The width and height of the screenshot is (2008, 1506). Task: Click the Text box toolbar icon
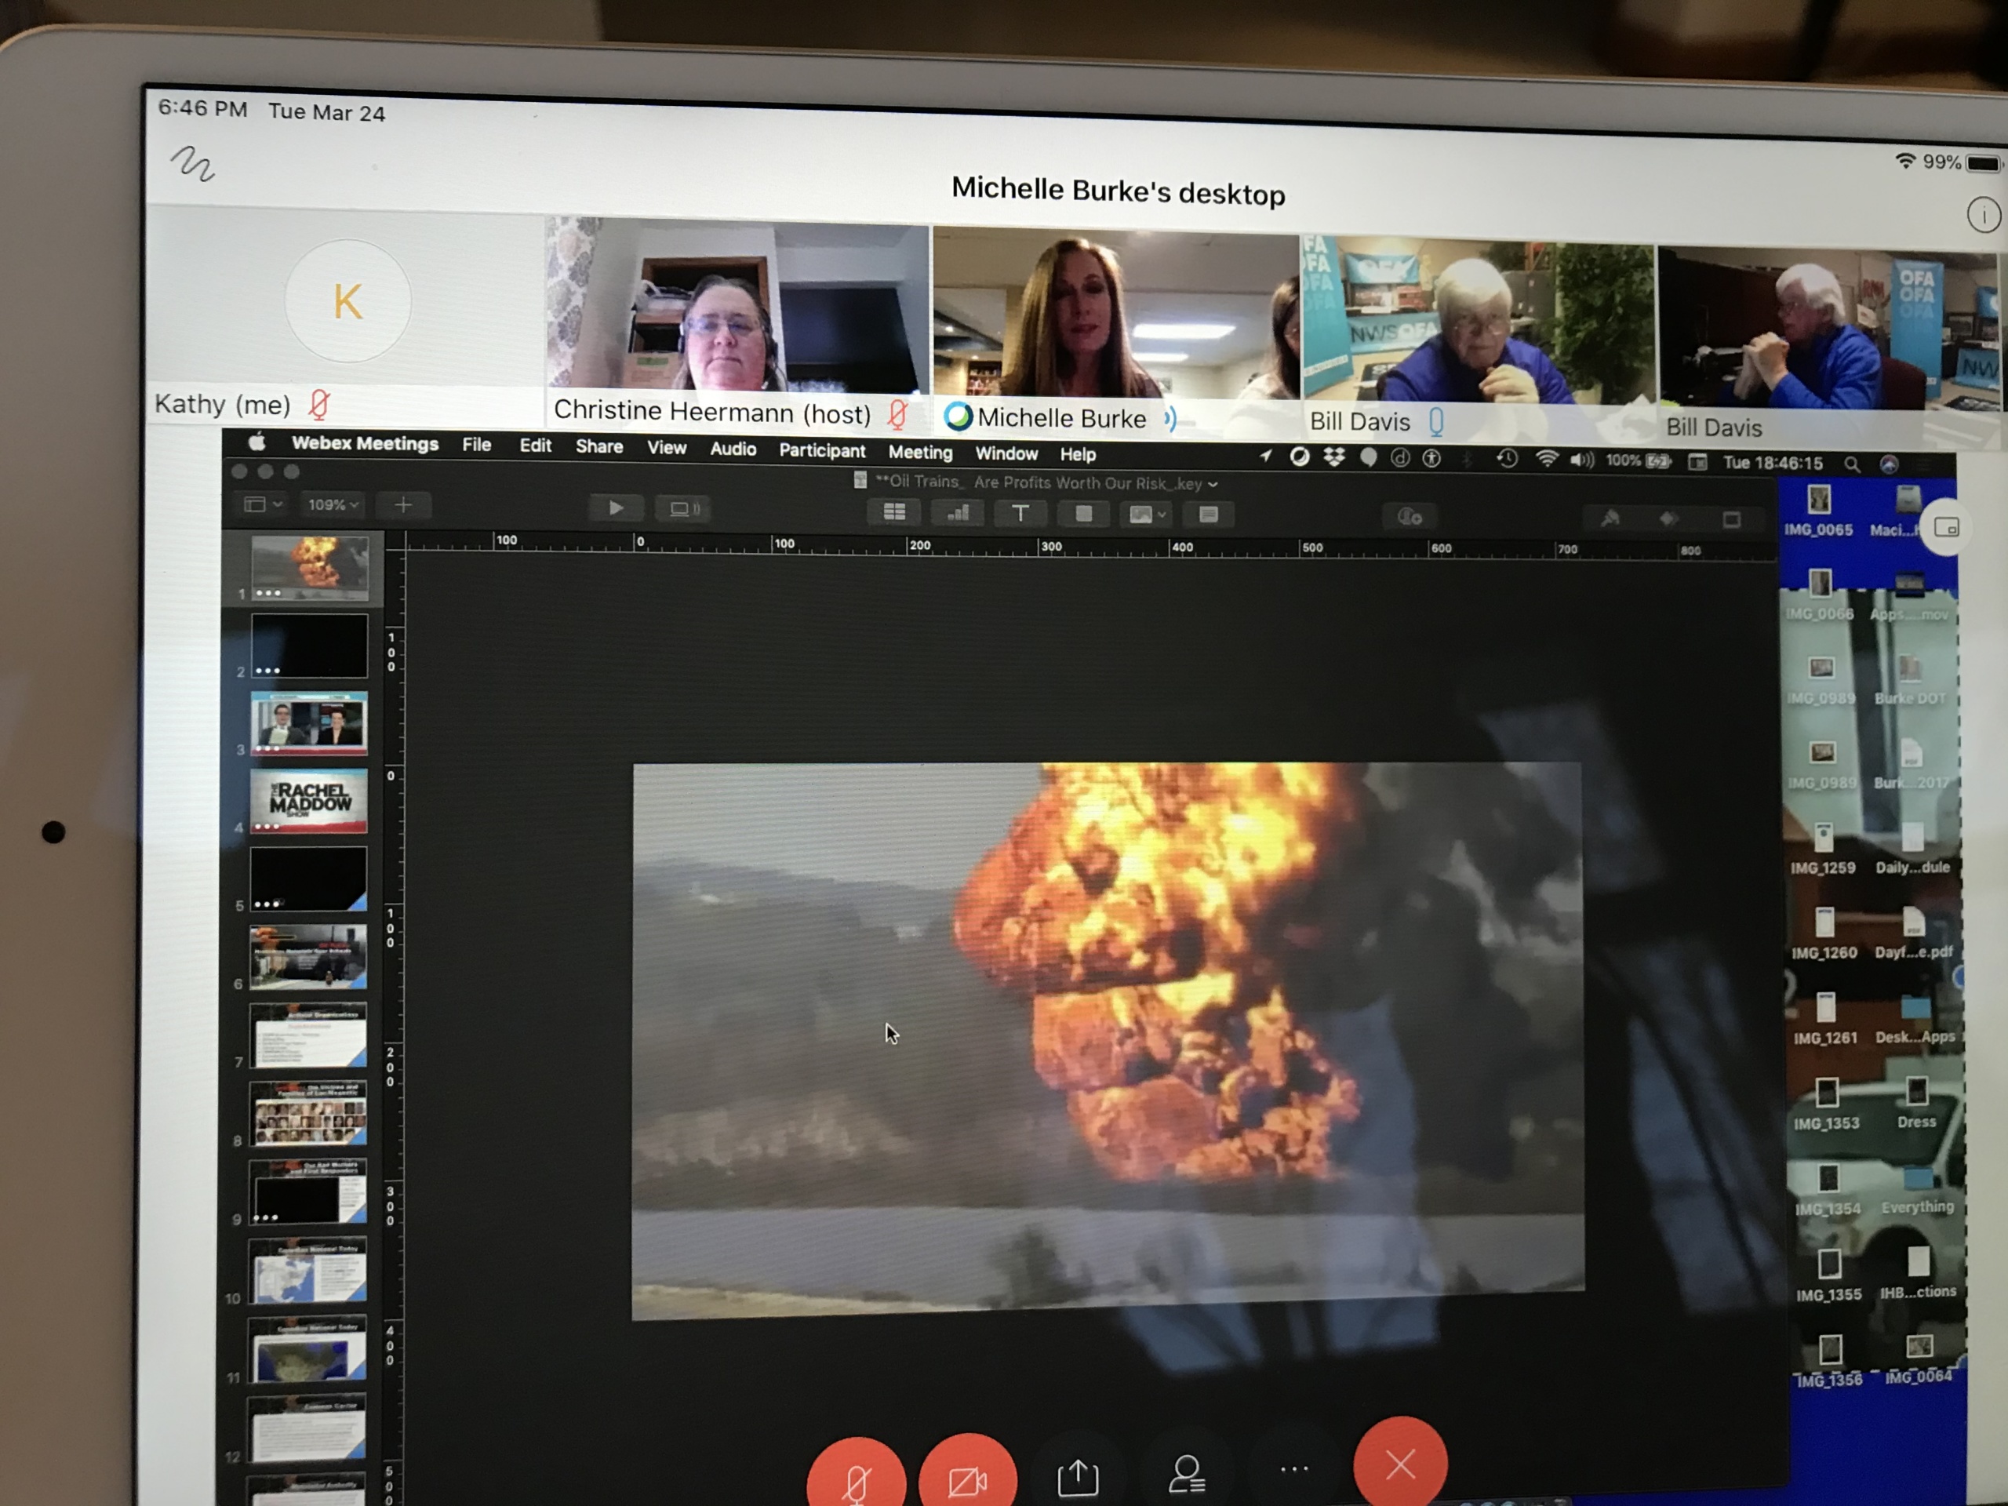point(1020,514)
